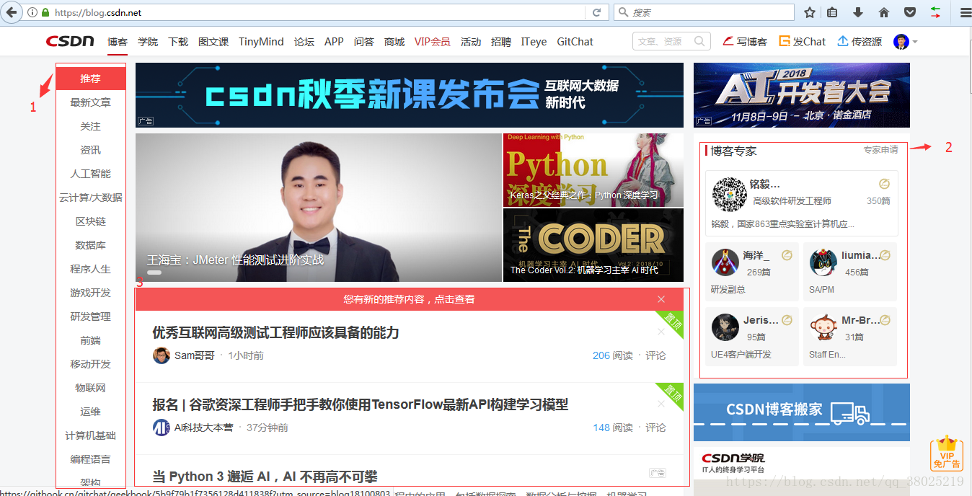Open The Coder Vol.2 promo image

tap(593, 245)
